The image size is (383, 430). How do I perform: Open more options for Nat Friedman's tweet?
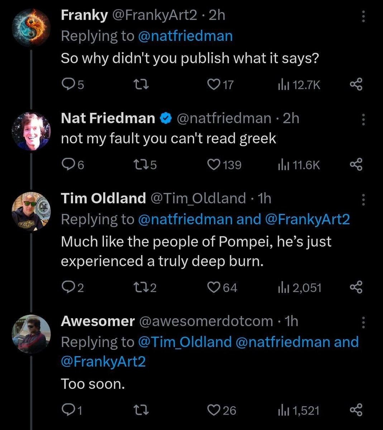point(363,119)
